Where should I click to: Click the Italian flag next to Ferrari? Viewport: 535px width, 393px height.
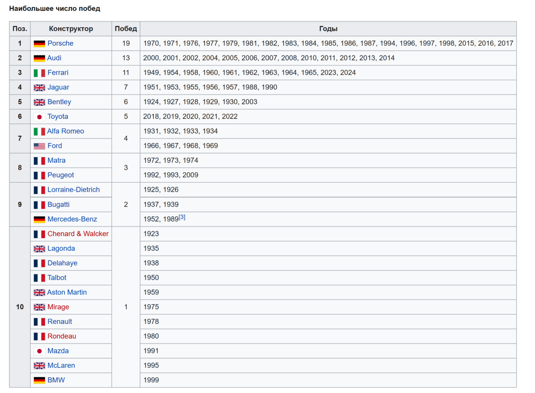[x=39, y=73]
